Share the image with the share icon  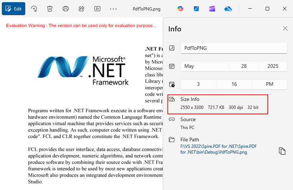(x=82, y=9)
